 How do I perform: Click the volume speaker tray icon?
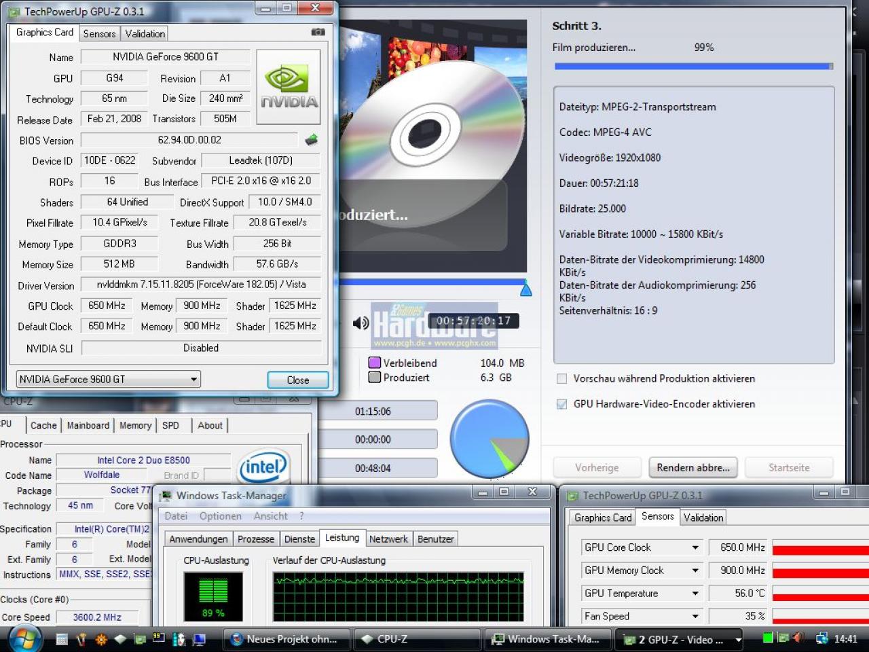798,638
